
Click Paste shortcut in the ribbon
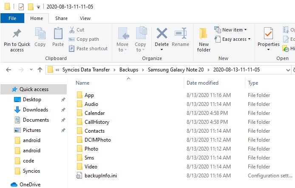(88, 48)
